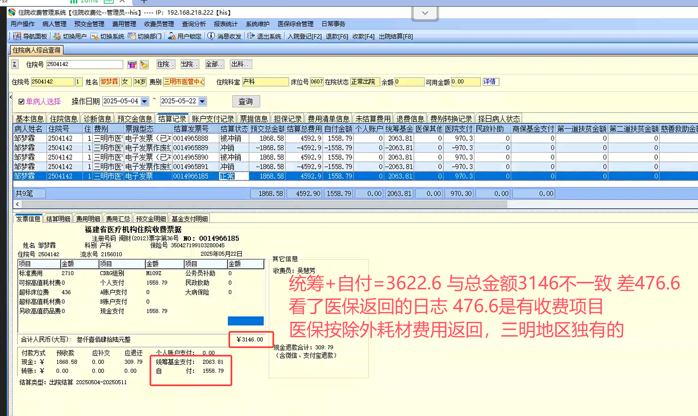Click the 切换用户 switch user icon

tap(57, 36)
